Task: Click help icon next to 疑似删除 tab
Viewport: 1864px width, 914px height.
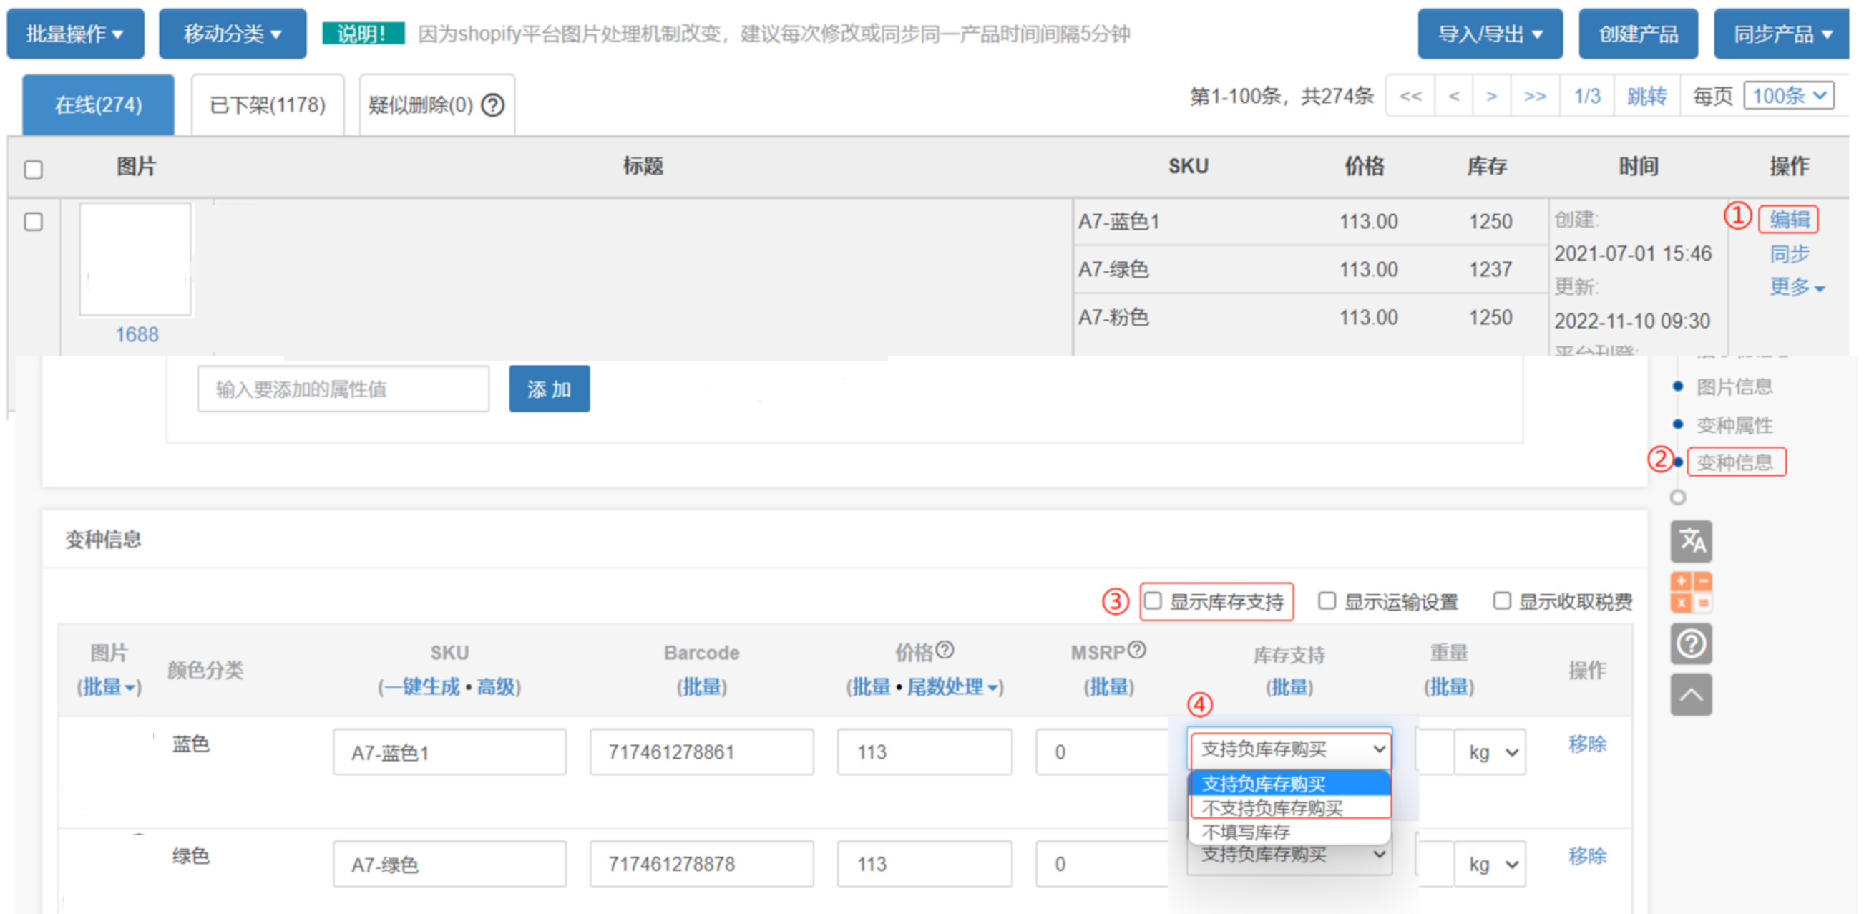Action: 493,106
